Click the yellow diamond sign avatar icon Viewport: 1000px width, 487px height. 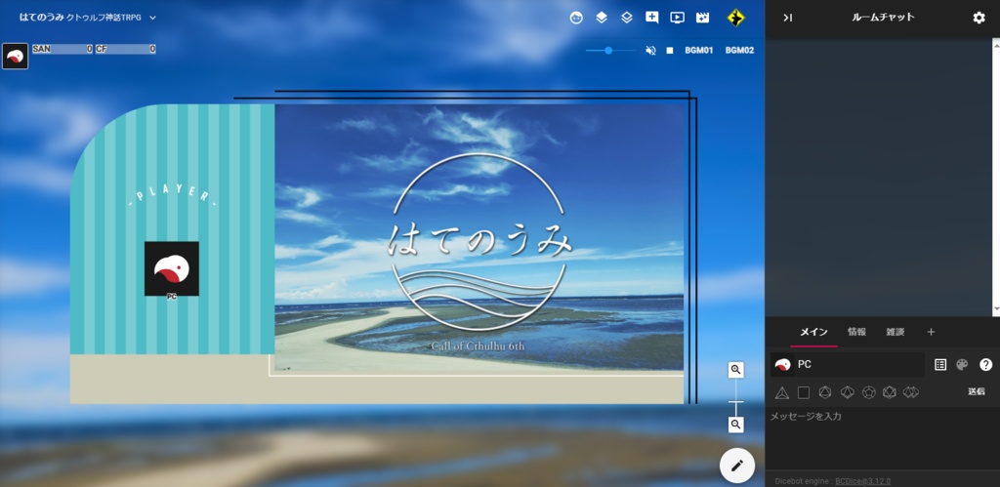pos(736,18)
